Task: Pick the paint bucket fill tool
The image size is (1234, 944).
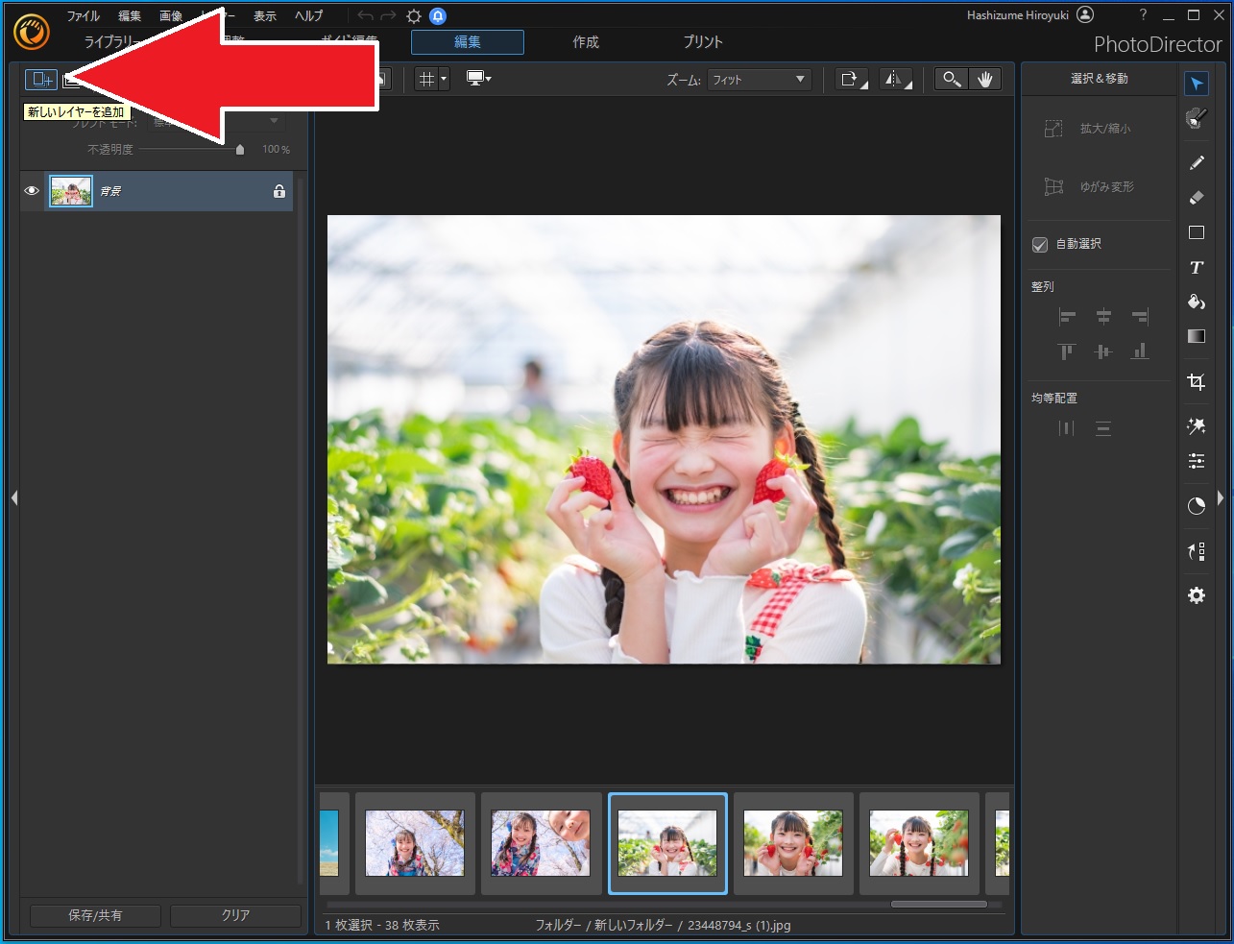Action: pos(1197,303)
